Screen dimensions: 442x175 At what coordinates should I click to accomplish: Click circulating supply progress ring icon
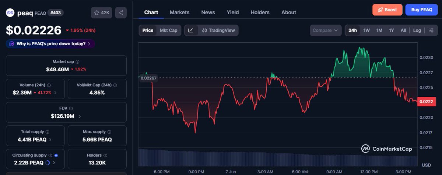[48, 162]
